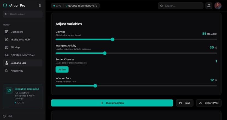Image resolution: width=227 pixels, height=120 pixels.
Task: Toggle the Border Closures Active switch
Action: pyautogui.click(x=62, y=69)
